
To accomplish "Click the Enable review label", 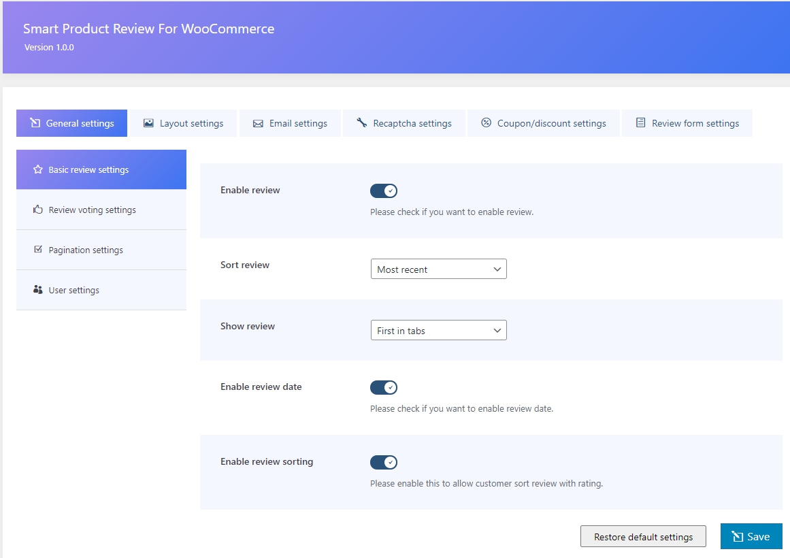I will pyautogui.click(x=250, y=190).
